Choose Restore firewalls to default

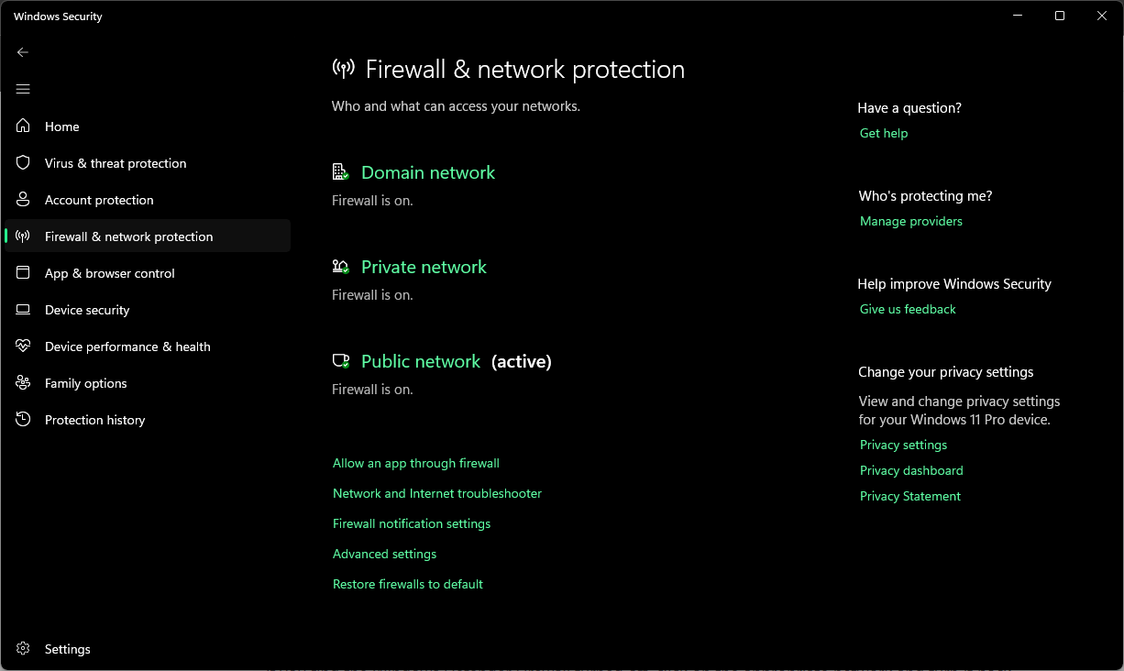407,585
